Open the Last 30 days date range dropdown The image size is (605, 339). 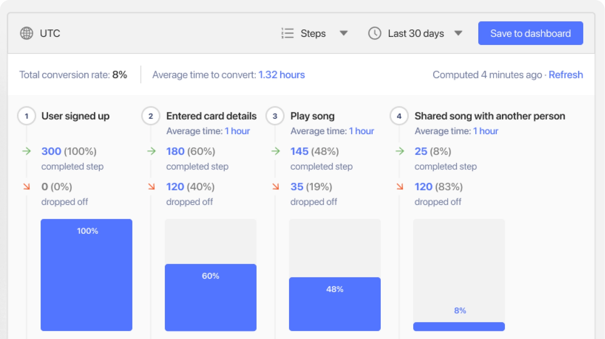tap(459, 33)
